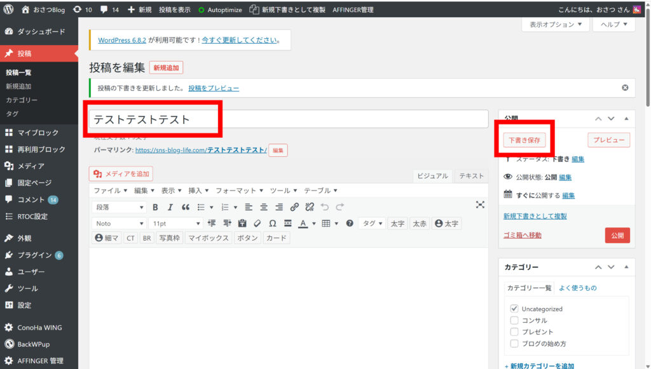Viewport: 651px width, 369px height.
Task: Click the post title input field
Action: click(x=289, y=119)
